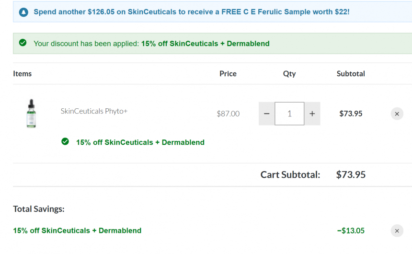Click the -$13.05 savings amount

pyautogui.click(x=351, y=231)
